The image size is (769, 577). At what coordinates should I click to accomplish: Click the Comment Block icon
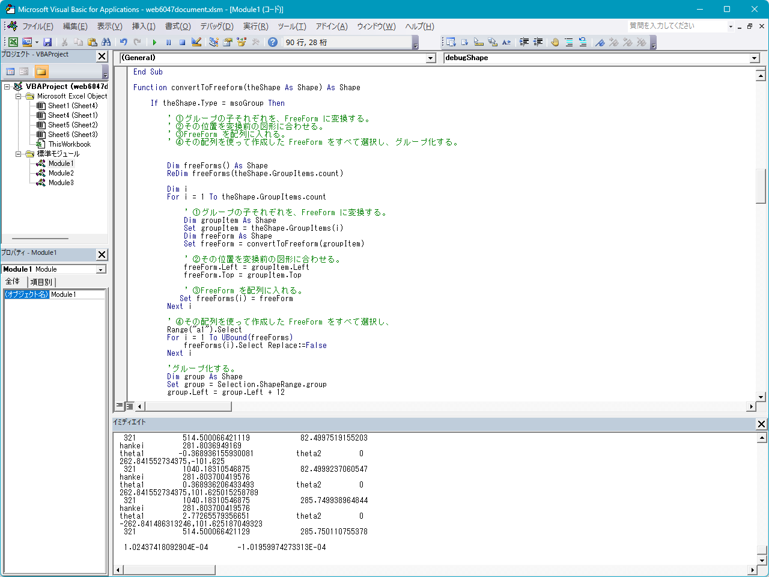(x=569, y=42)
